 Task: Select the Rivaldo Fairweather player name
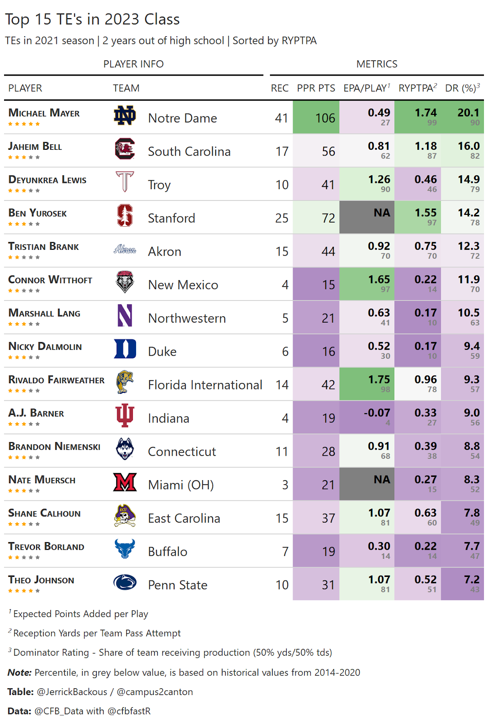tap(57, 380)
